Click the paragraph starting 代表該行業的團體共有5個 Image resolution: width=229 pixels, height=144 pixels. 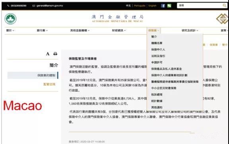click(x=145, y=117)
